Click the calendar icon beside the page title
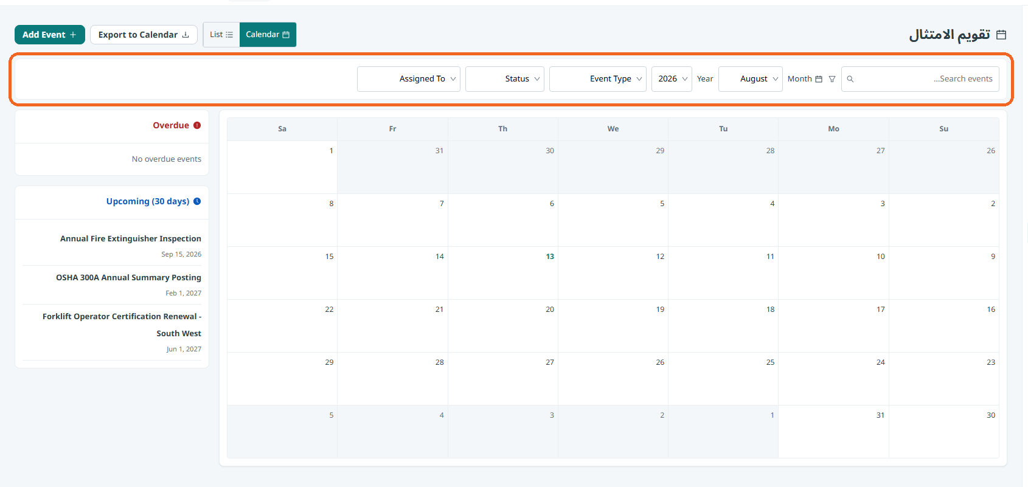The width and height of the screenshot is (1028, 487). point(1001,35)
